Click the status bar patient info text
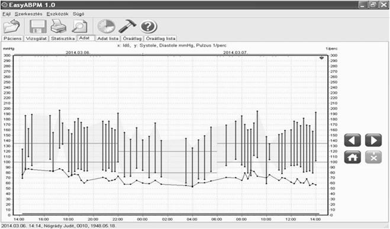 (59, 226)
